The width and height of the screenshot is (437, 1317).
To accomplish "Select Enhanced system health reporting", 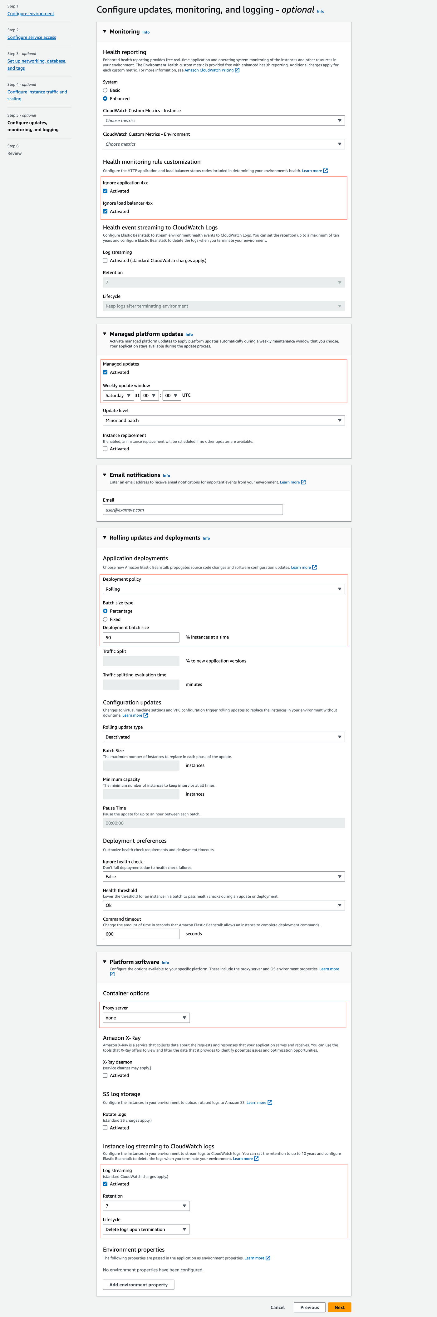I will coord(105,99).
